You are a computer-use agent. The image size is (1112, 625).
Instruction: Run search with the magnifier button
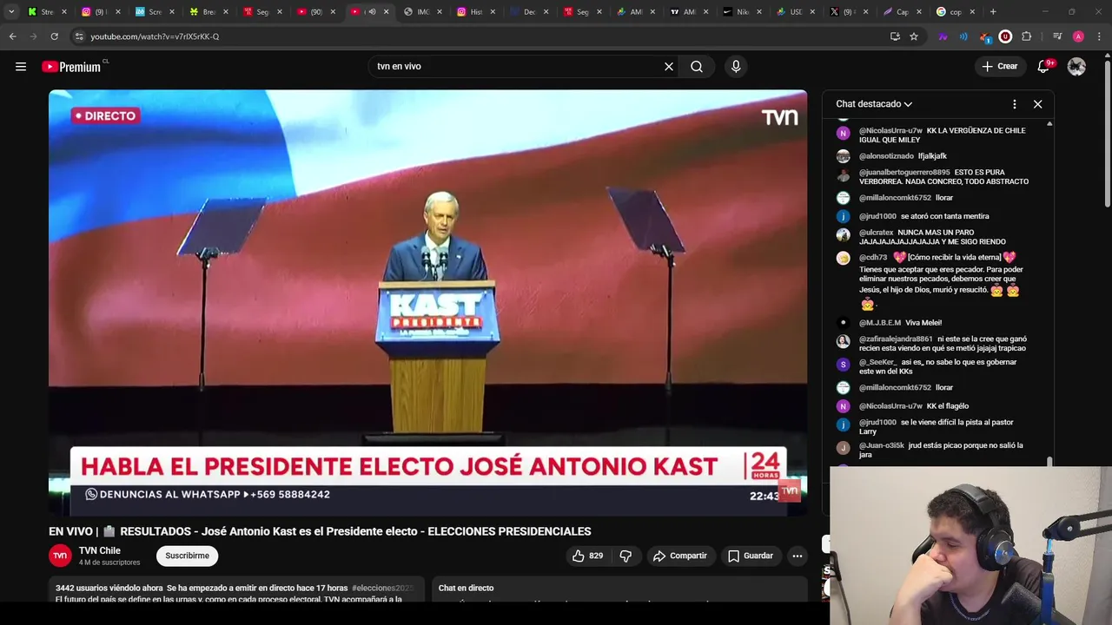[697, 67]
